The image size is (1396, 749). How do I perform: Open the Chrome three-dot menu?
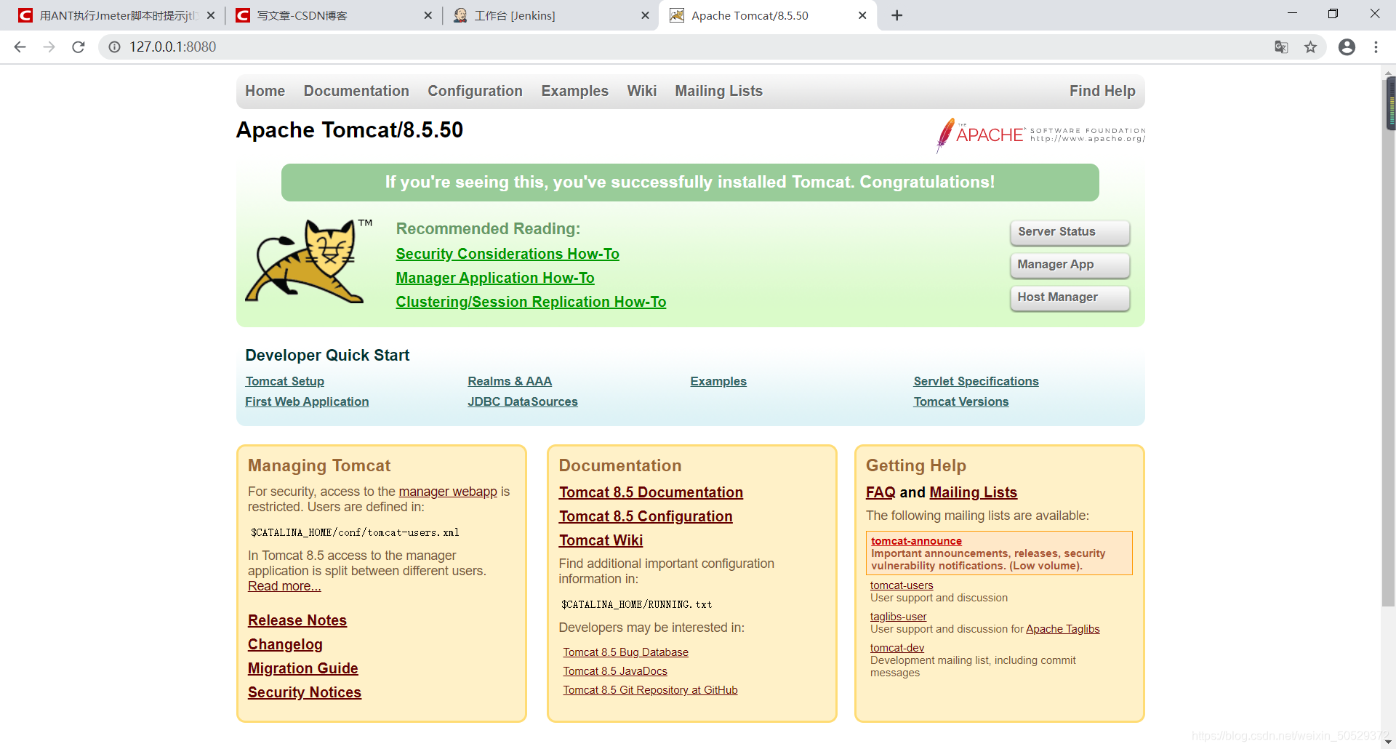click(x=1376, y=47)
